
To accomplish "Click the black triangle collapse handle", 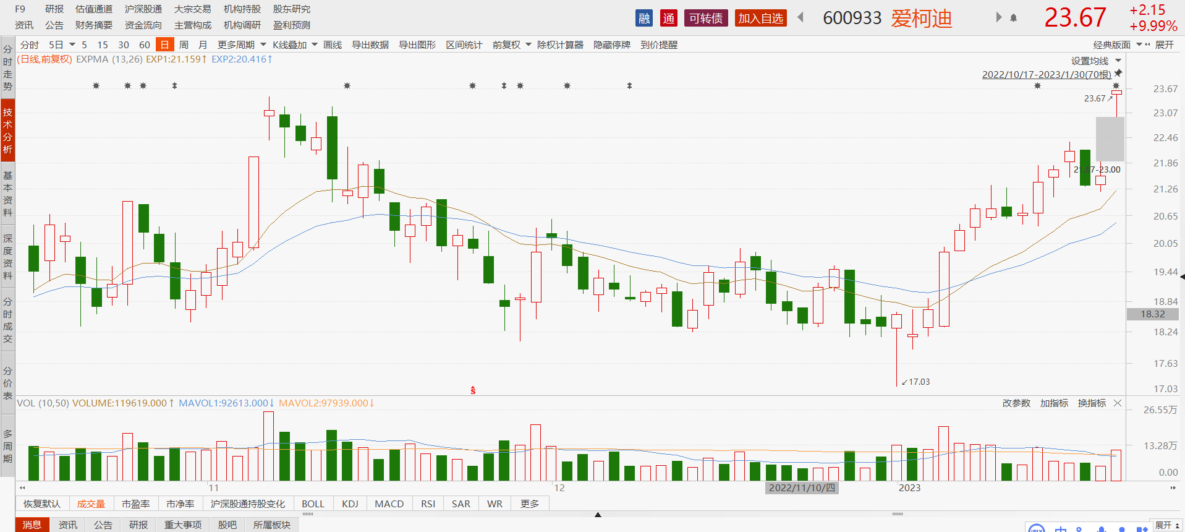I will coord(598,515).
